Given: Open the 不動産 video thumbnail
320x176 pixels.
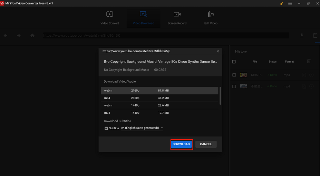Looking at the screenshot, I should click(x=243, y=86).
